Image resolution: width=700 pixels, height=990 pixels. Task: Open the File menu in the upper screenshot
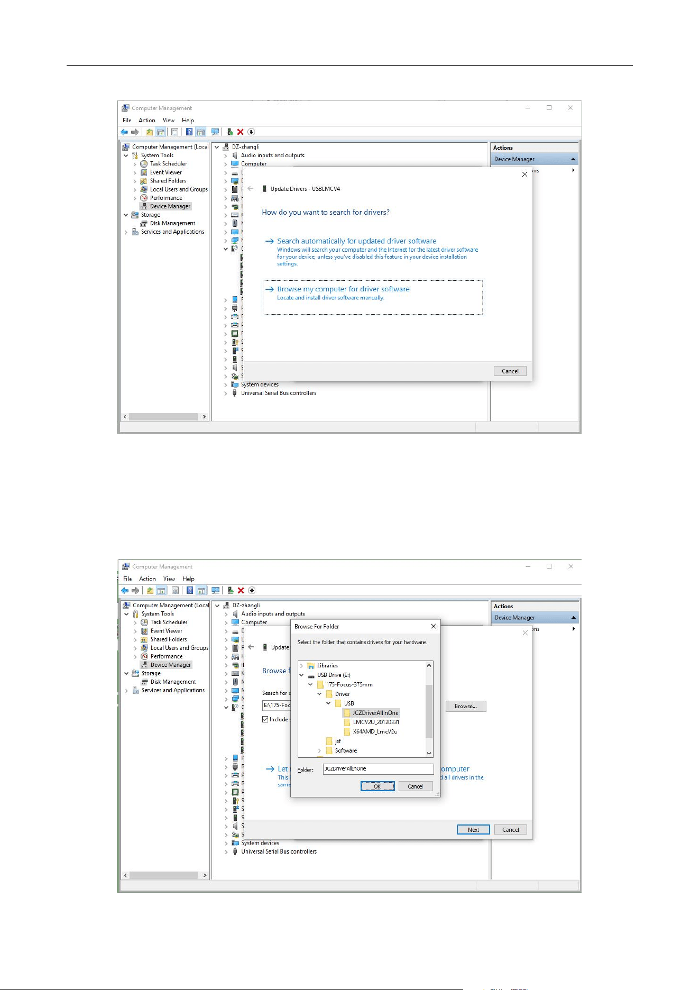(127, 121)
